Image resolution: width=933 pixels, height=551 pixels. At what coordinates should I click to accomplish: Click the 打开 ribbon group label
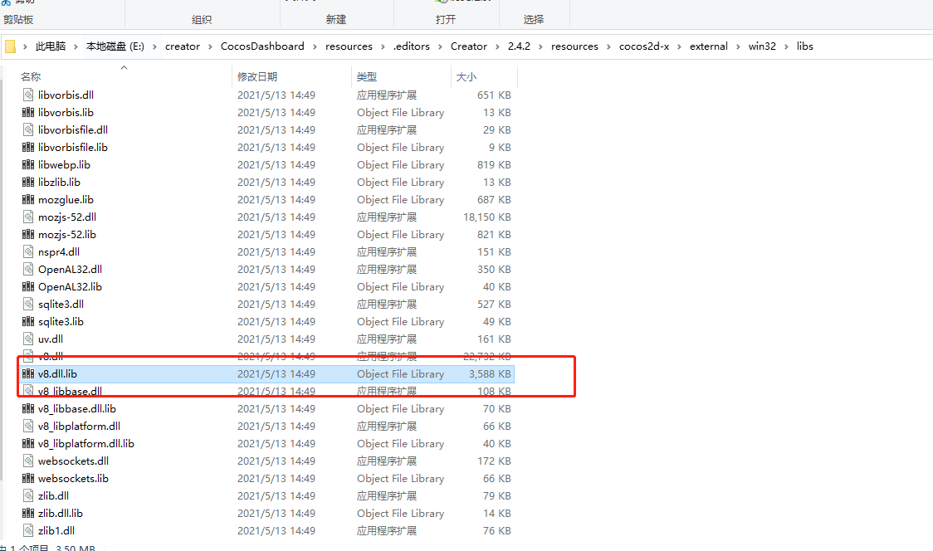point(446,20)
